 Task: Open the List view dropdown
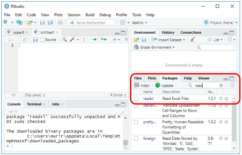click(215, 40)
